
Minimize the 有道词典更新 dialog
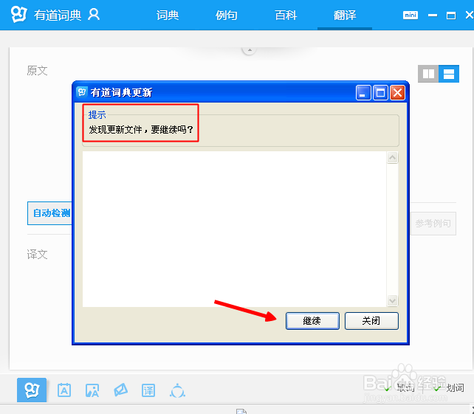click(x=363, y=92)
